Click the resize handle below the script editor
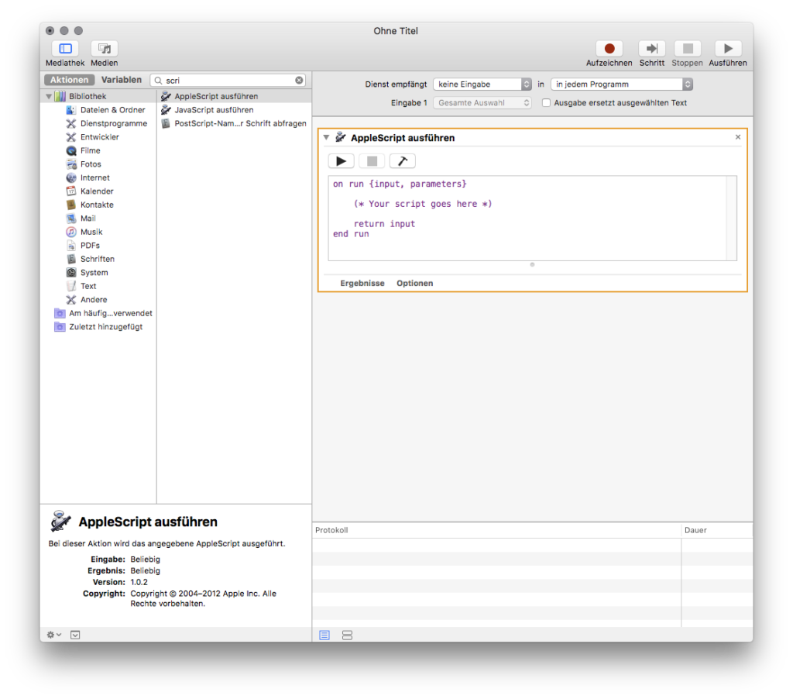Viewport: 793px width, 699px height. pos(532,265)
